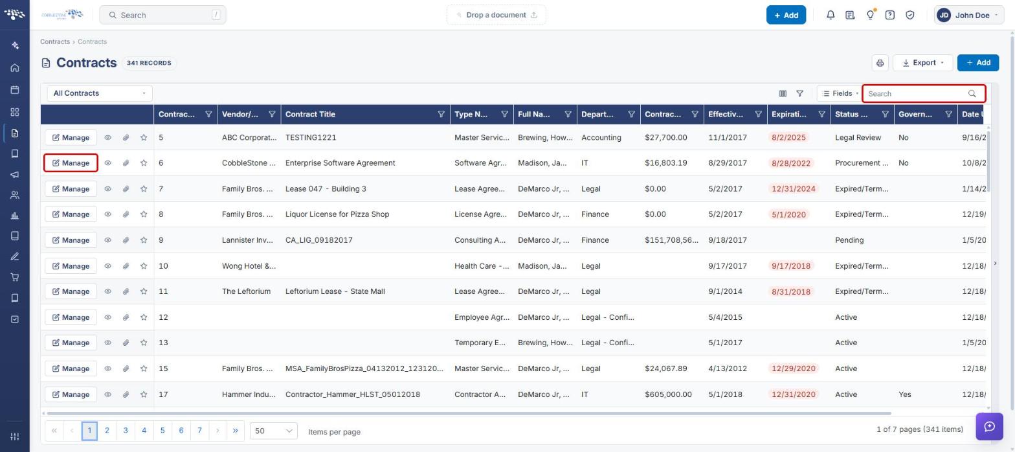
Task: Filter the Contract Title column
Action: [441, 115]
